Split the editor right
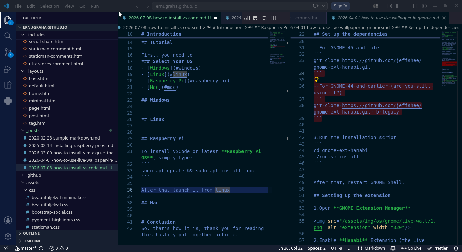462x252 pixels. click(273, 18)
